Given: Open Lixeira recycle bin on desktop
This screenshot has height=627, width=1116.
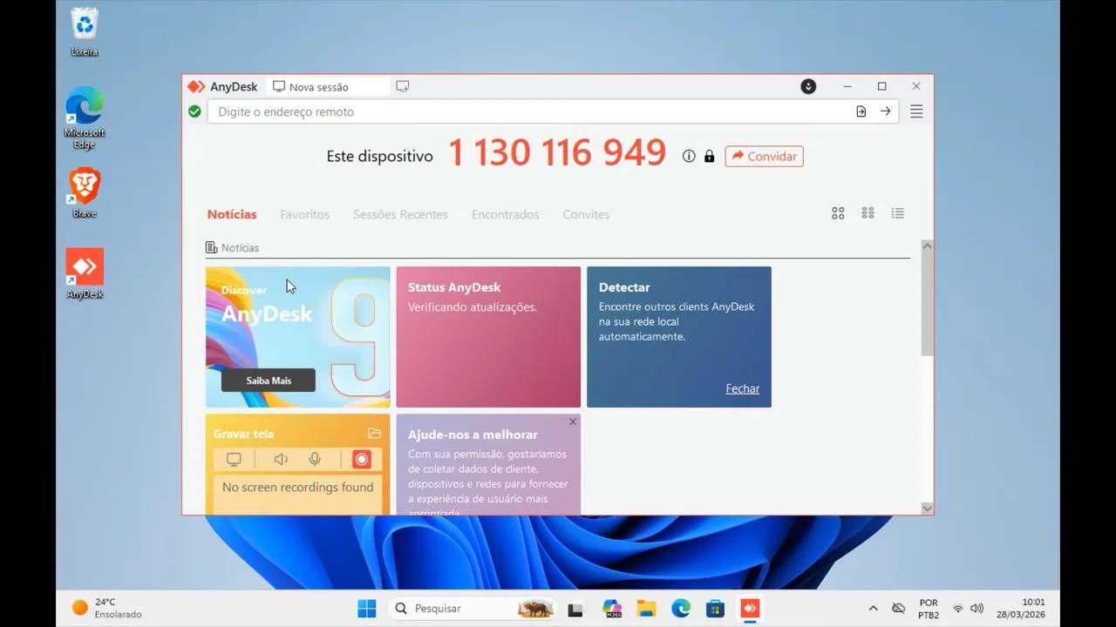Looking at the screenshot, I should point(85,32).
